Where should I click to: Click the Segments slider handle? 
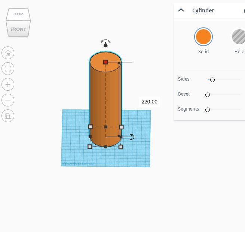208,110
